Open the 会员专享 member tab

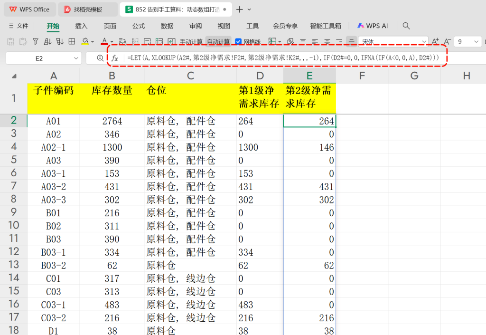pos(285,26)
